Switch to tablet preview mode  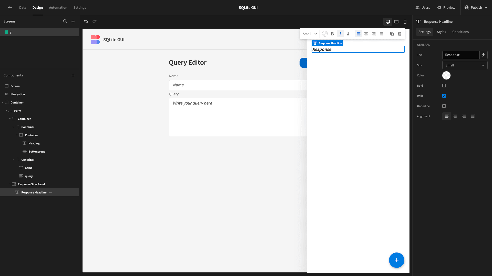[396, 22]
